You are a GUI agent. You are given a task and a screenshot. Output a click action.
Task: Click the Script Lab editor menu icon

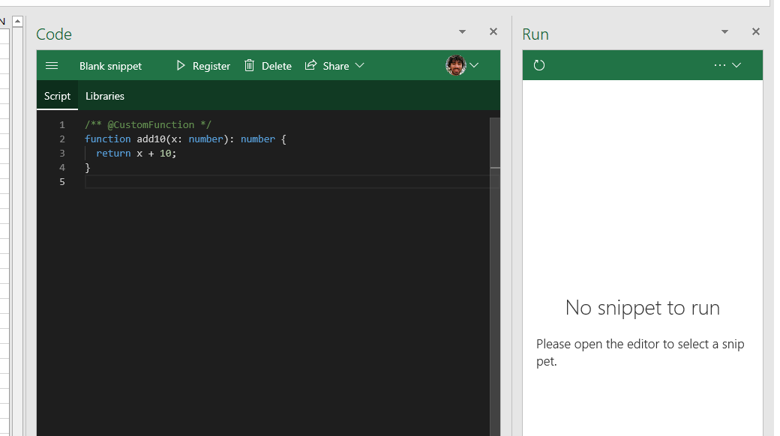(x=52, y=65)
